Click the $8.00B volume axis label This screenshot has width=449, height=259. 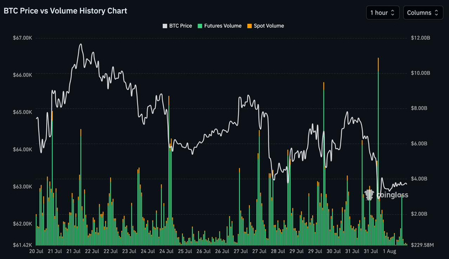(419, 108)
